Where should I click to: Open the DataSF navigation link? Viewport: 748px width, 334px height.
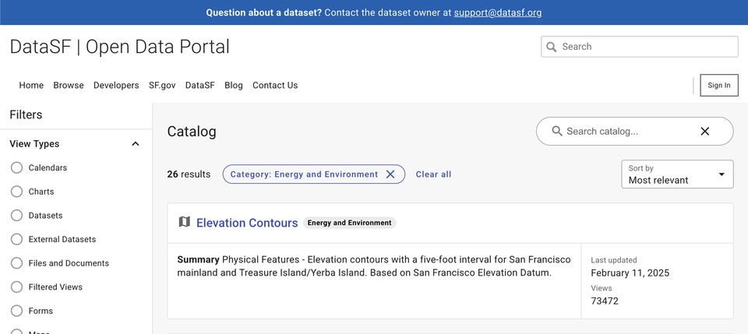(x=200, y=86)
